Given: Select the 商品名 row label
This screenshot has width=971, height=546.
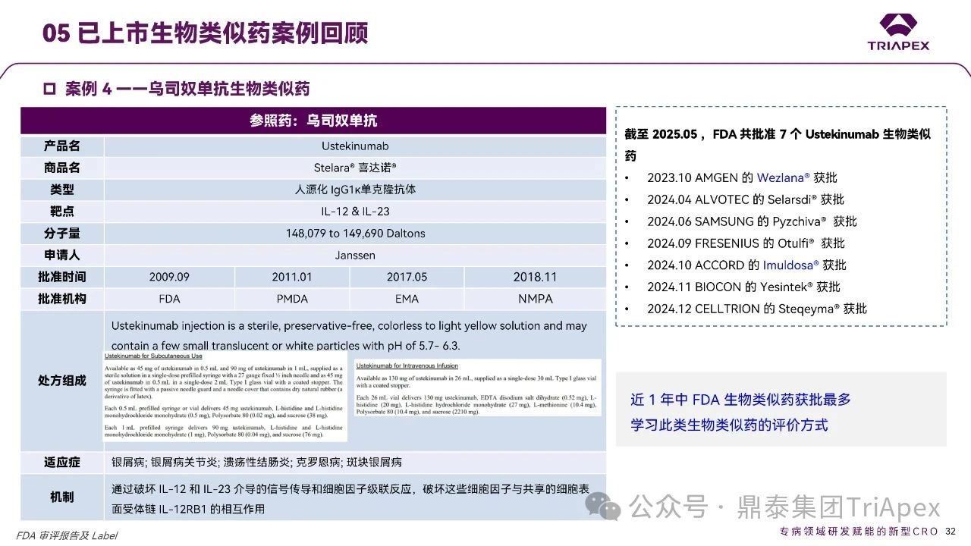Looking at the screenshot, I should [x=61, y=168].
